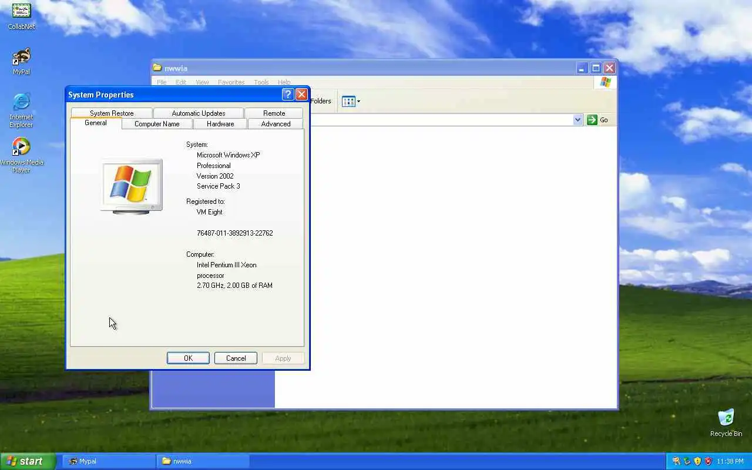752x470 pixels.
Task: Click the yellow security shield tray icon
Action: (x=697, y=461)
